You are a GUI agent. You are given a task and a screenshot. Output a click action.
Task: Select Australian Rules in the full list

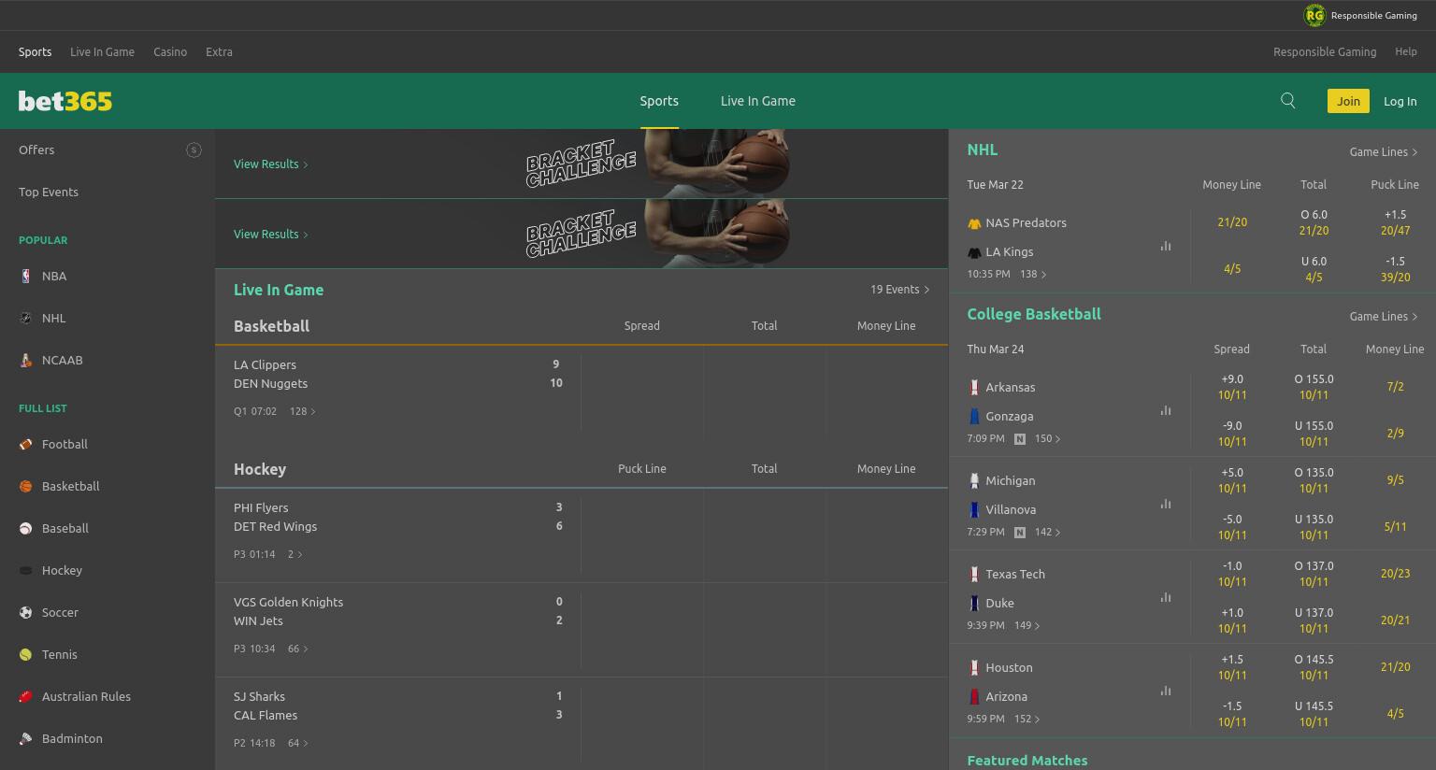tap(86, 696)
